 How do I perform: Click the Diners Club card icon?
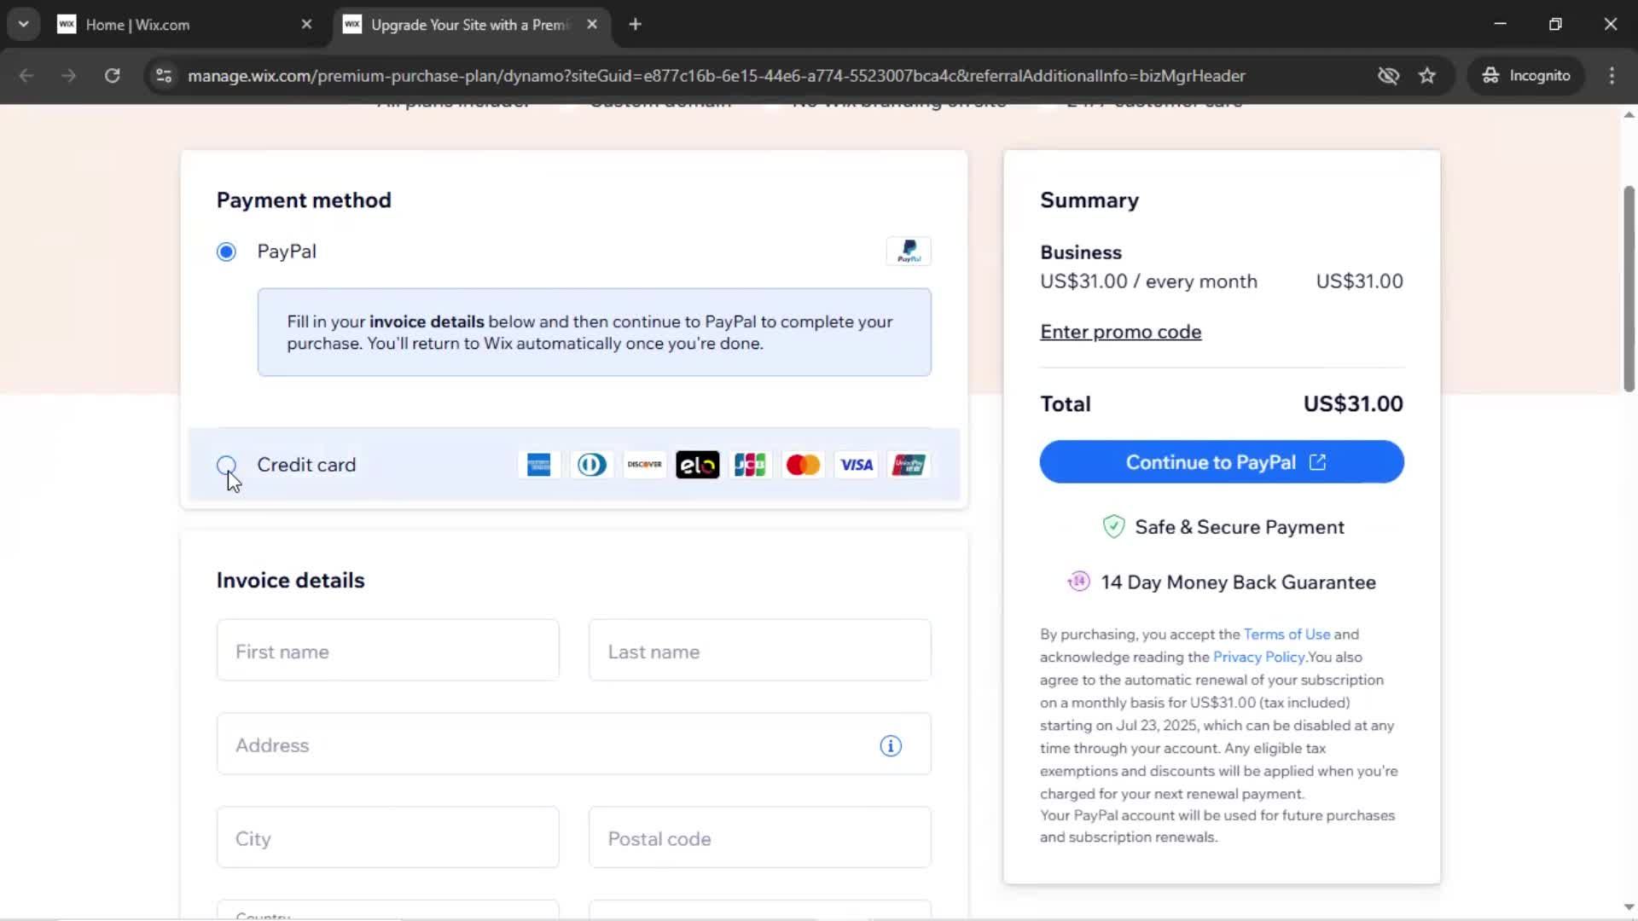point(592,465)
